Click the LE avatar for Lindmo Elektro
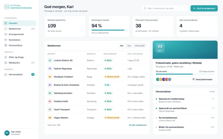 pyautogui.click(x=50, y=60)
